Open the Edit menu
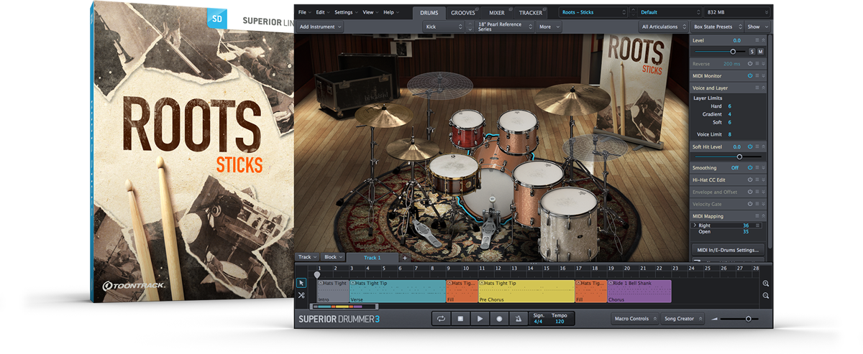Viewport: 863px width, 354px height. (322, 12)
